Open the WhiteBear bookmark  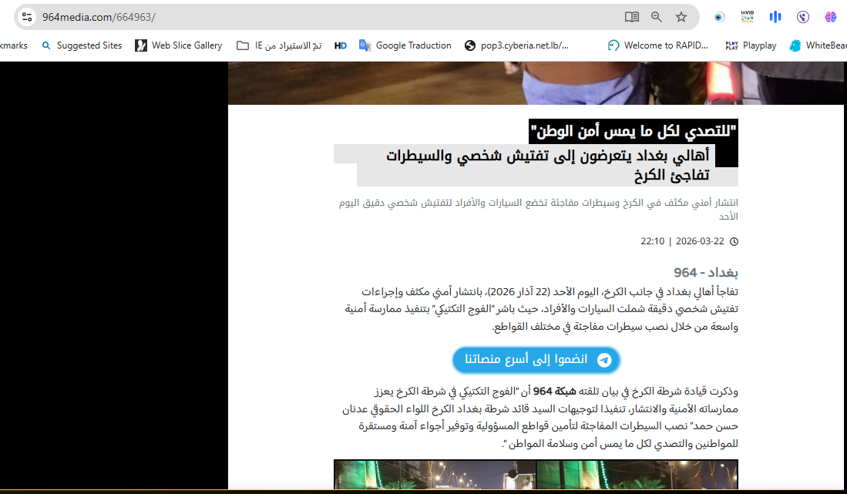[x=818, y=45]
